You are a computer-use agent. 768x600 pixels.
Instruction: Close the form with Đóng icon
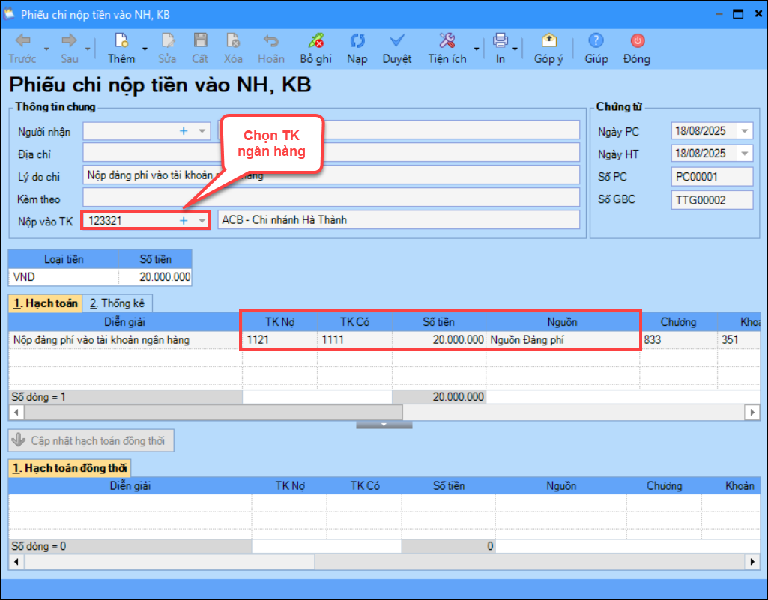click(x=637, y=40)
